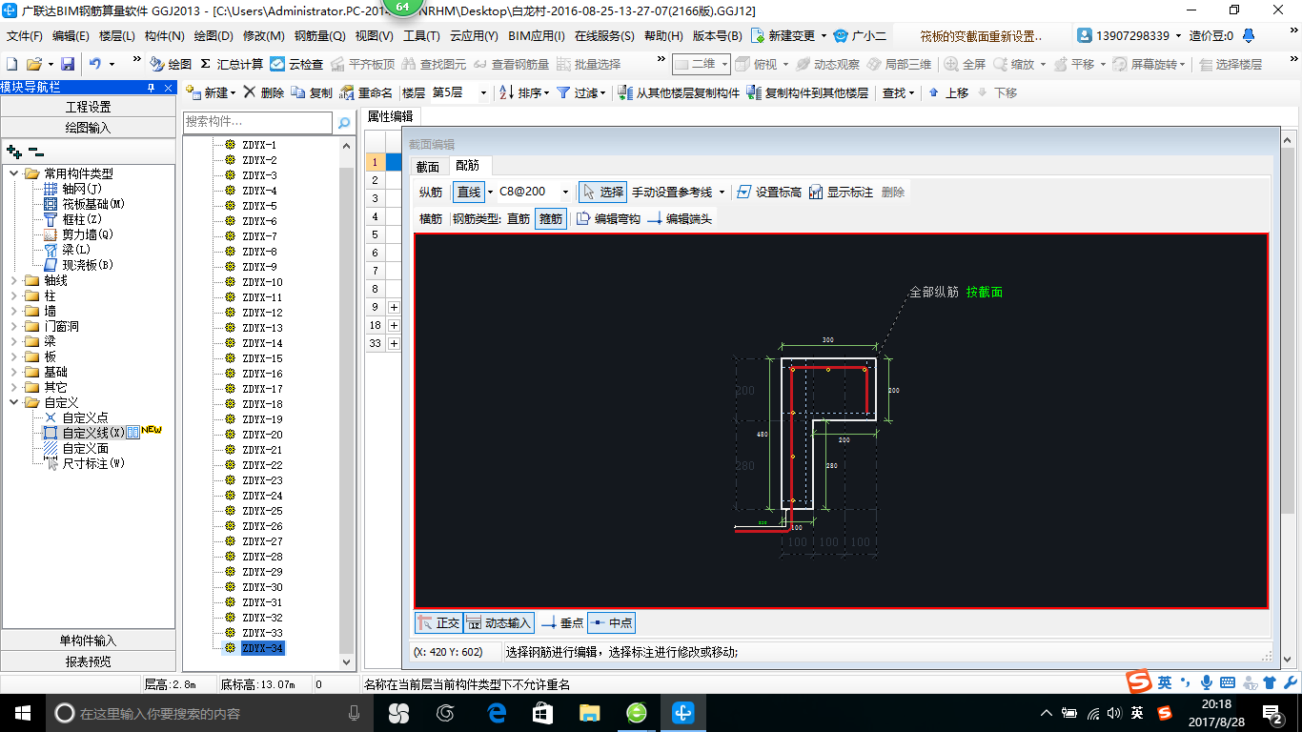Select ZDYX-20 in component list
Viewport: 1302px width, 732px height.
(262, 435)
